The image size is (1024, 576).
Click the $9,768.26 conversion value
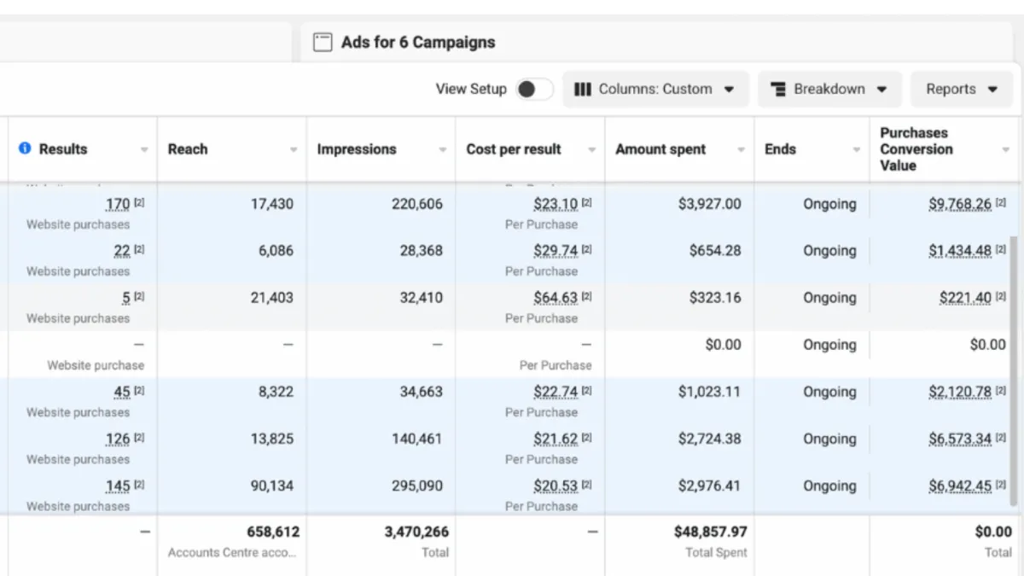click(960, 204)
